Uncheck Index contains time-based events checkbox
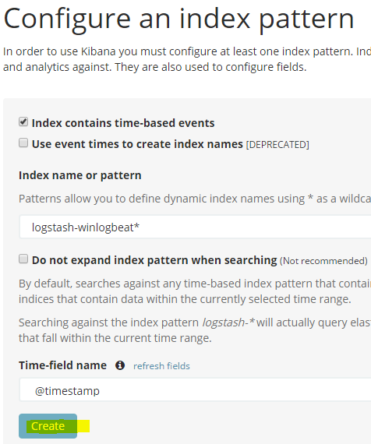This screenshot has width=371, height=444. (x=23, y=122)
